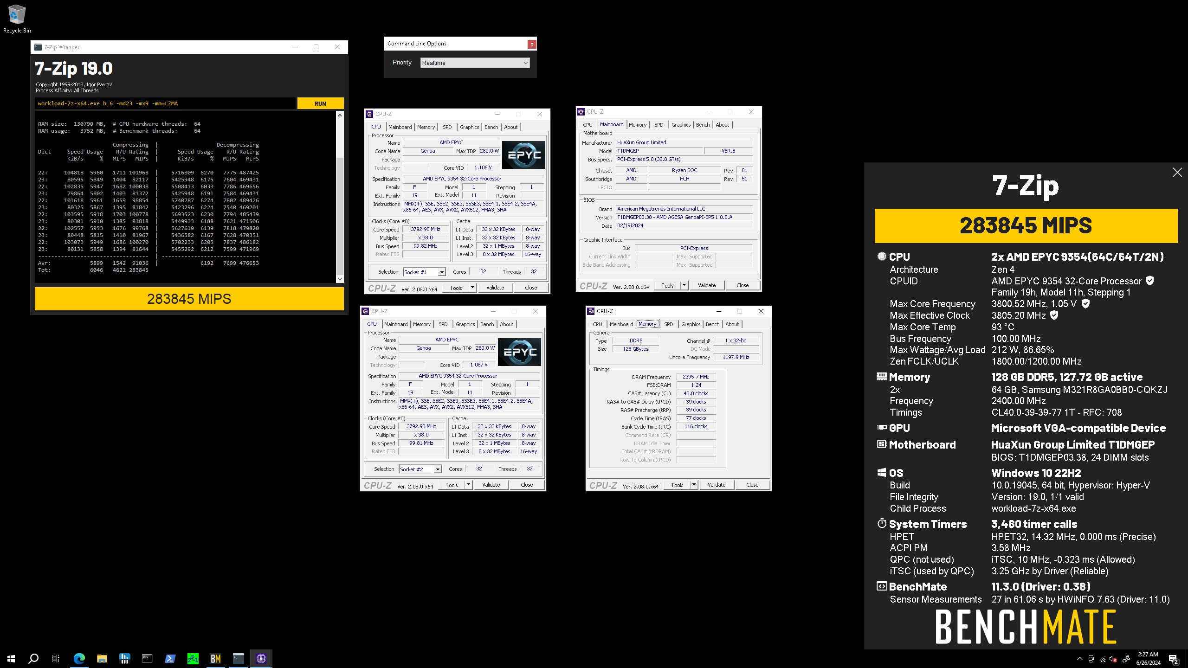The width and height of the screenshot is (1188, 668).
Task: Open Graphics tab in Memory CPU-Z window
Action: pyautogui.click(x=691, y=324)
